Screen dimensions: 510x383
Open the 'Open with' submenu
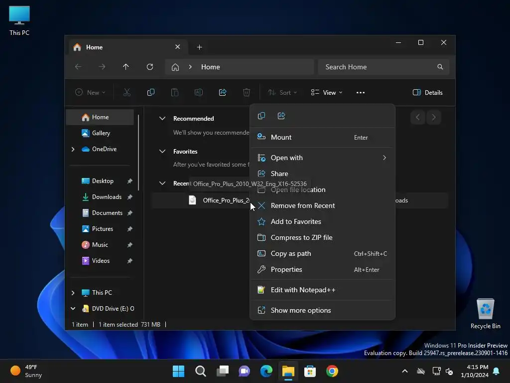(x=322, y=158)
